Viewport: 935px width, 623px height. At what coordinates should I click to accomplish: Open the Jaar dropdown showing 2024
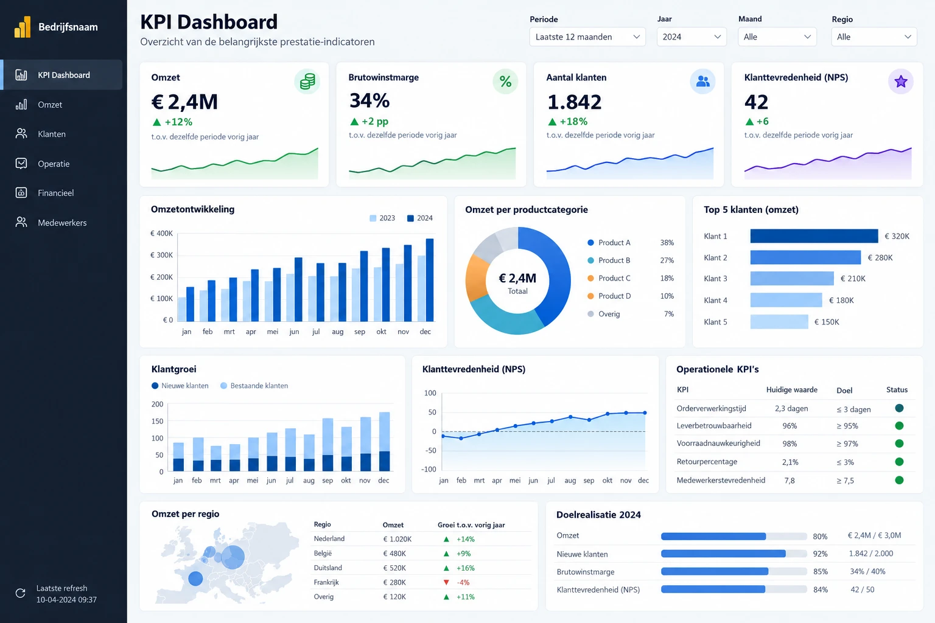692,37
